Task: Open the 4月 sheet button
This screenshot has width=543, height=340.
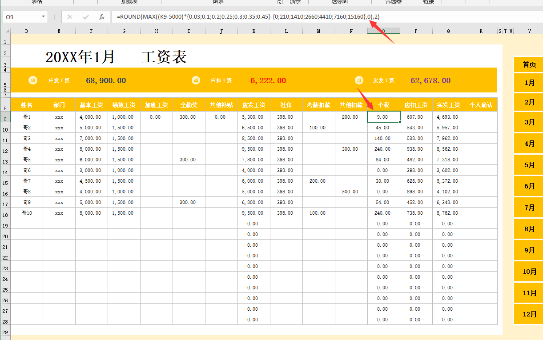Action: click(x=529, y=144)
